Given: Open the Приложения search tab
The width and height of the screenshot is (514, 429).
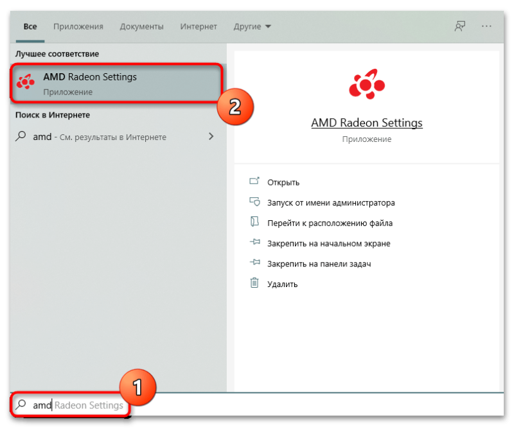Looking at the screenshot, I should (x=78, y=26).
